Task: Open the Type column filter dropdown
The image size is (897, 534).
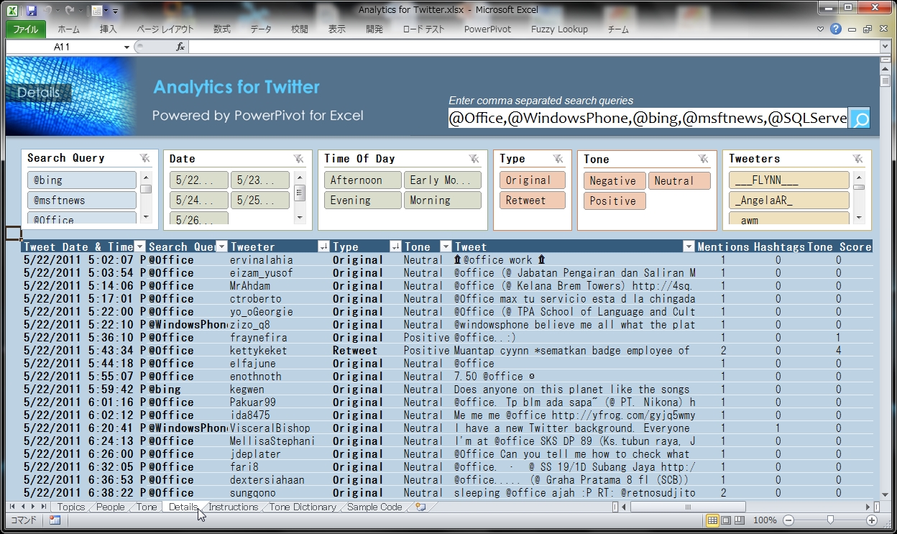Action: [x=395, y=247]
